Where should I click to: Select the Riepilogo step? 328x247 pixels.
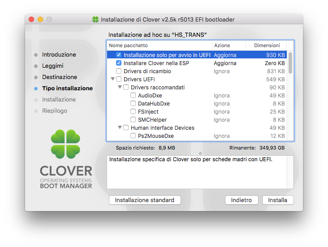pos(55,111)
